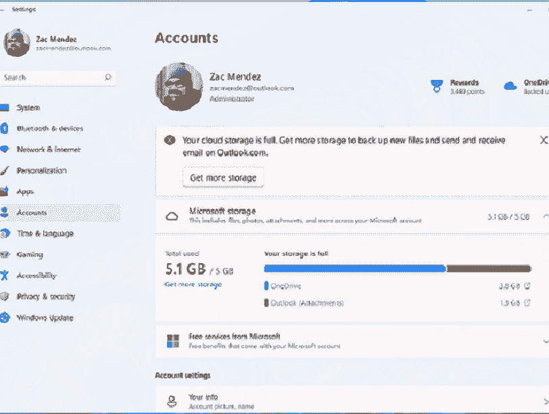This screenshot has width=549, height=414.
Task: Click the System monitor icon
Action: 4,108
